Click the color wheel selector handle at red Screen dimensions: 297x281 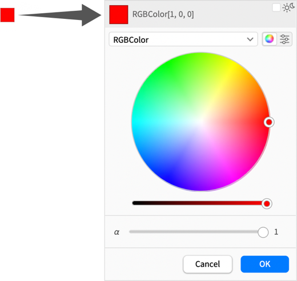coord(269,122)
